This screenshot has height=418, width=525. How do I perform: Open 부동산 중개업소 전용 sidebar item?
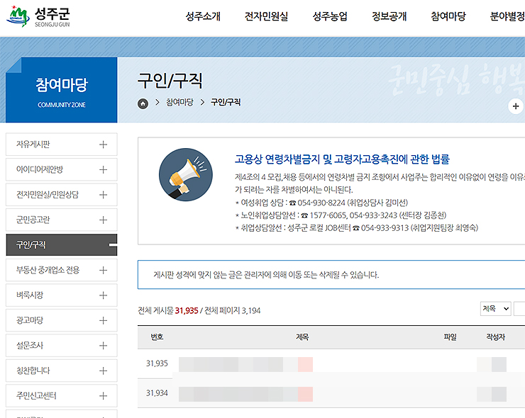[x=62, y=270]
